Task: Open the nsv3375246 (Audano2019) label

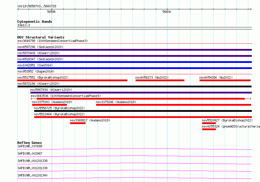Action: (x=116, y=102)
